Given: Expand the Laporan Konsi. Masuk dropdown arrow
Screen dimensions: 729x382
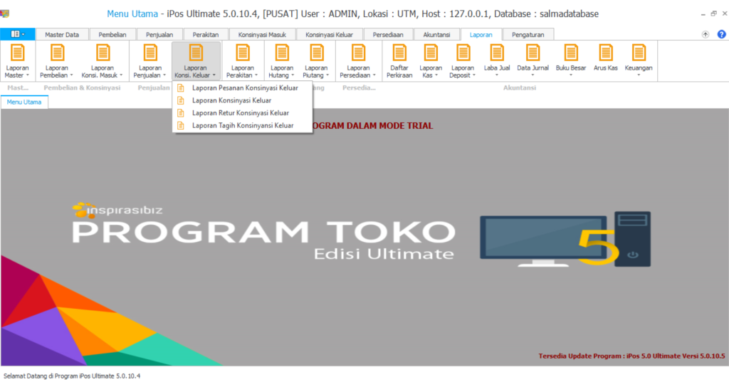Looking at the screenshot, I should 121,75.
